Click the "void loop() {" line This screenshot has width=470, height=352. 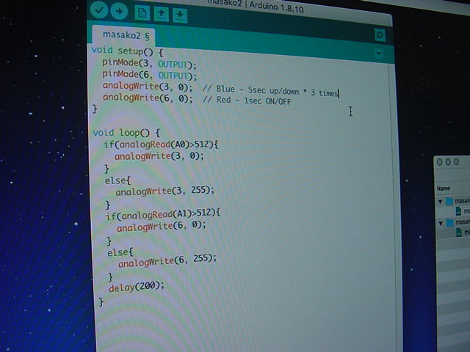click(x=126, y=133)
